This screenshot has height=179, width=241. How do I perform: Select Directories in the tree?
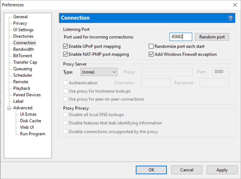click(x=23, y=36)
